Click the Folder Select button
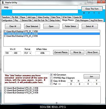 (x=70, y=26)
